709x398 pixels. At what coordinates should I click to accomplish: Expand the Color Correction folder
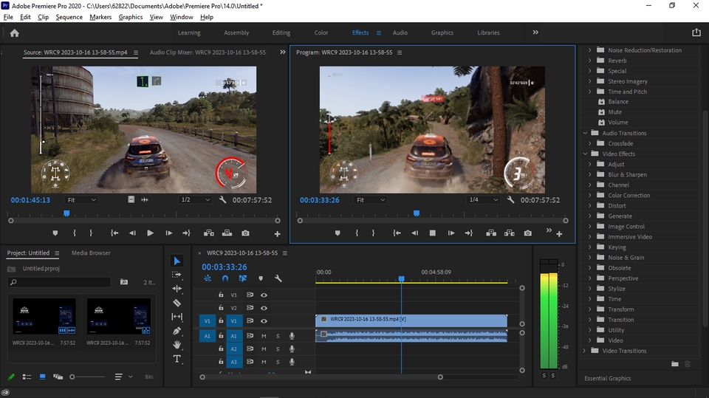click(x=590, y=196)
